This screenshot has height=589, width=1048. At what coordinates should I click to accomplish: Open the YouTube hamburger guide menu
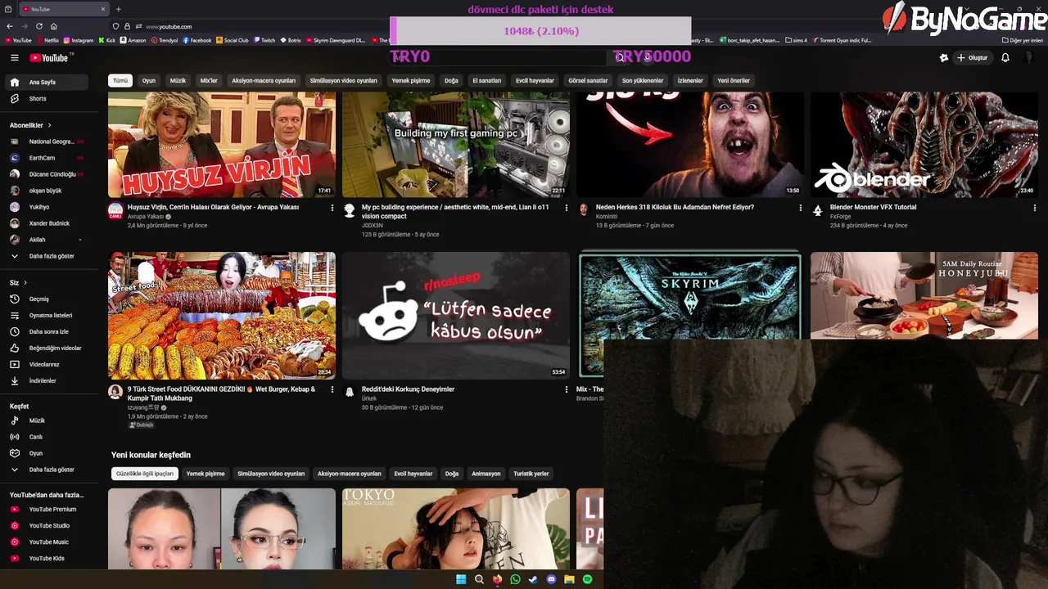(x=14, y=57)
